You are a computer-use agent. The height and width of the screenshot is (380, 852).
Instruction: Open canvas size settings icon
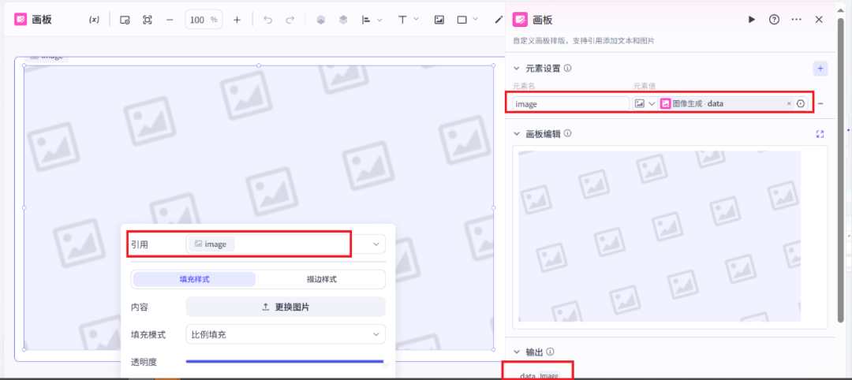pos(125,20)
